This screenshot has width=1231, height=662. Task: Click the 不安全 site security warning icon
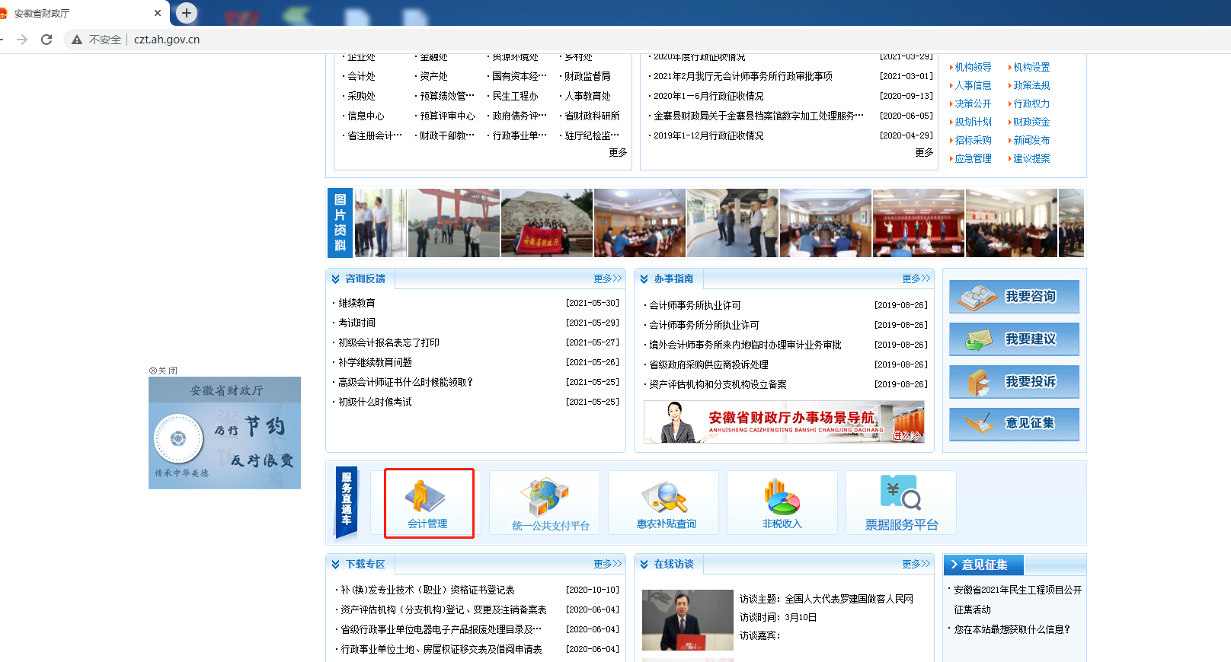(77, 40)
